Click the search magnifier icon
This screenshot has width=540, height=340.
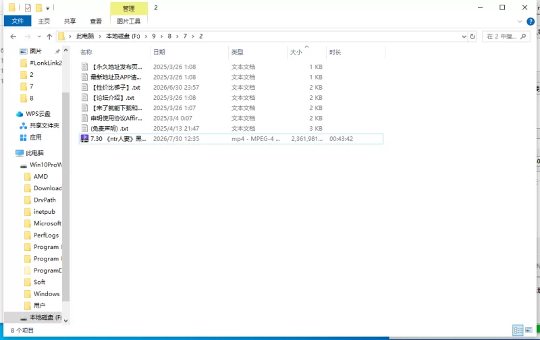pyautogui.click(x=523, y=36)
